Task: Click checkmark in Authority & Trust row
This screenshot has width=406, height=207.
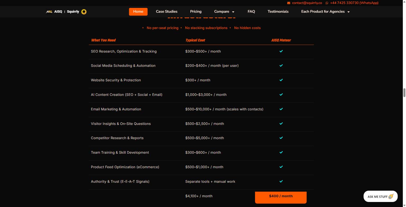Action: pyautogui.click(x=281, y=181)
